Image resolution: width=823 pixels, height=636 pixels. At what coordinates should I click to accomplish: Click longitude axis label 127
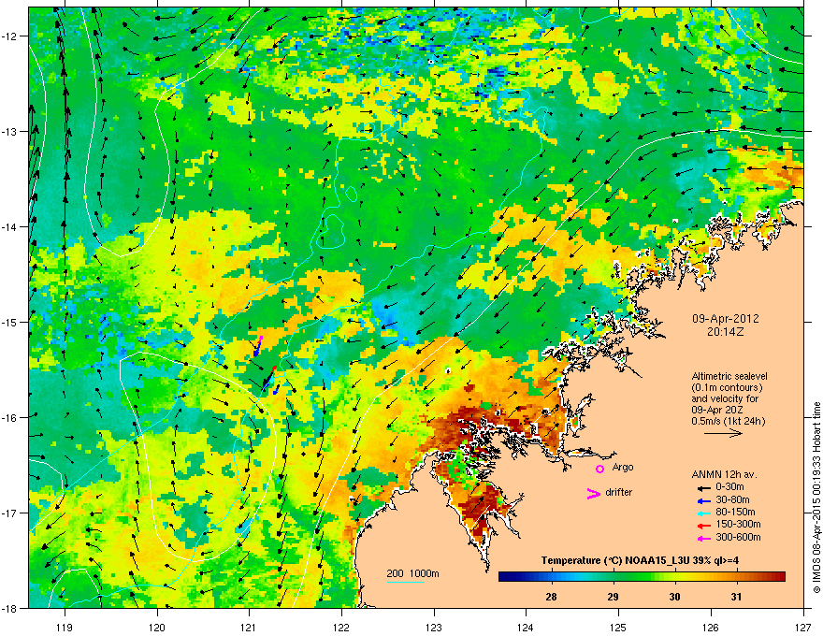803,627
